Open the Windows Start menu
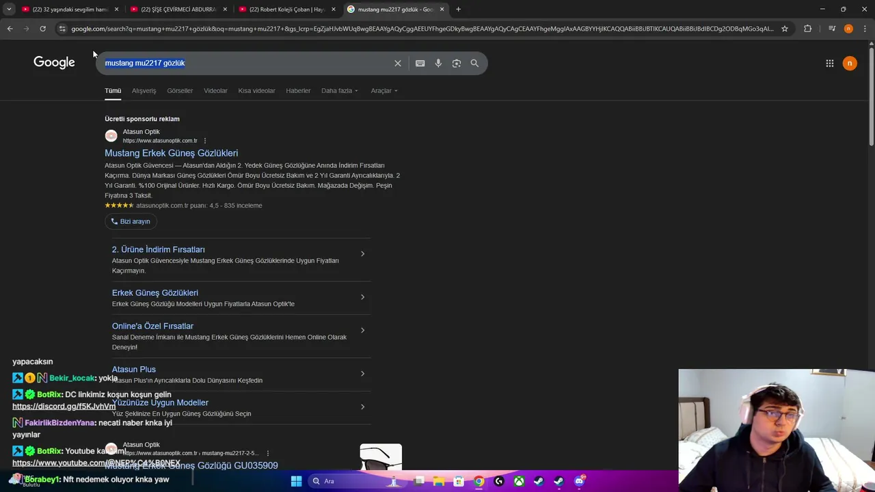Viewport: 875px width, 492px height. [x=296, y=481]
